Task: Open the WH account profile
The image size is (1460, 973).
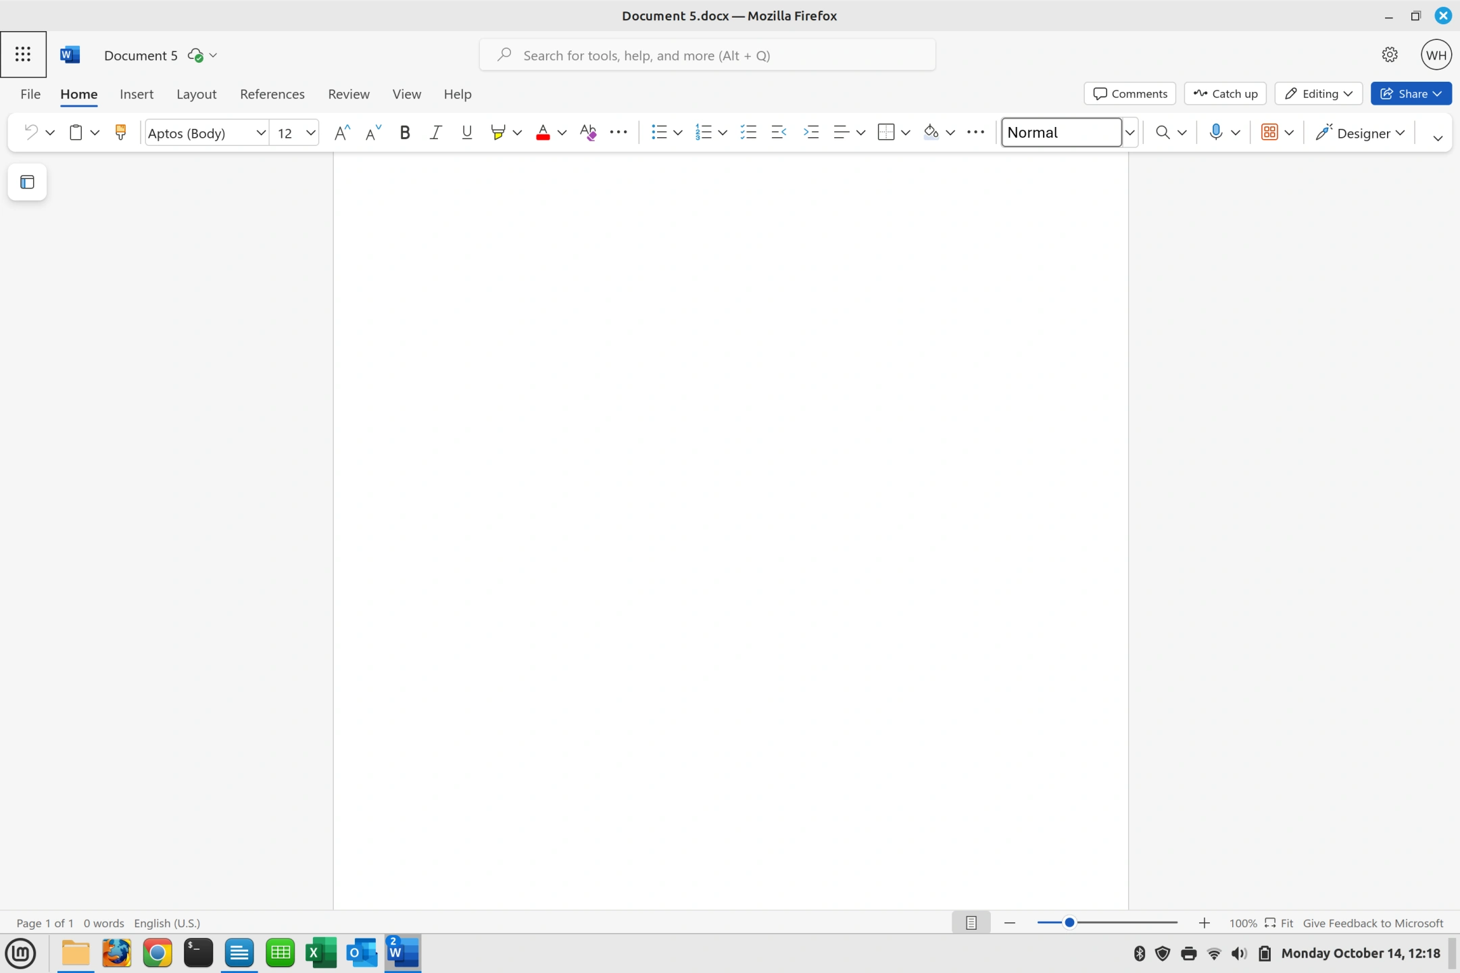Action: [1436, 55]
